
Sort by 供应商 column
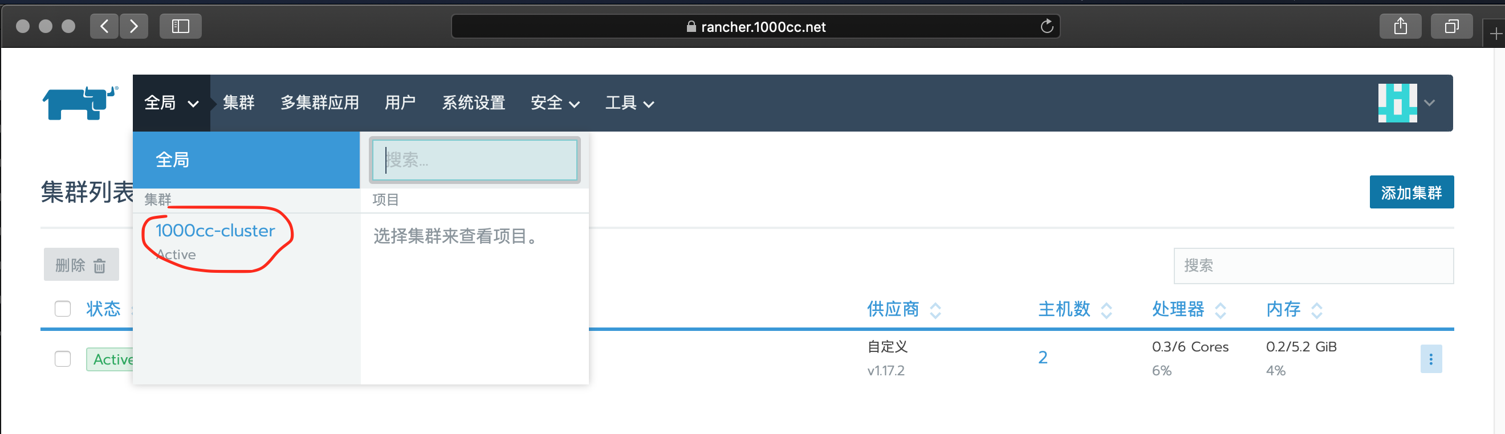903,309
